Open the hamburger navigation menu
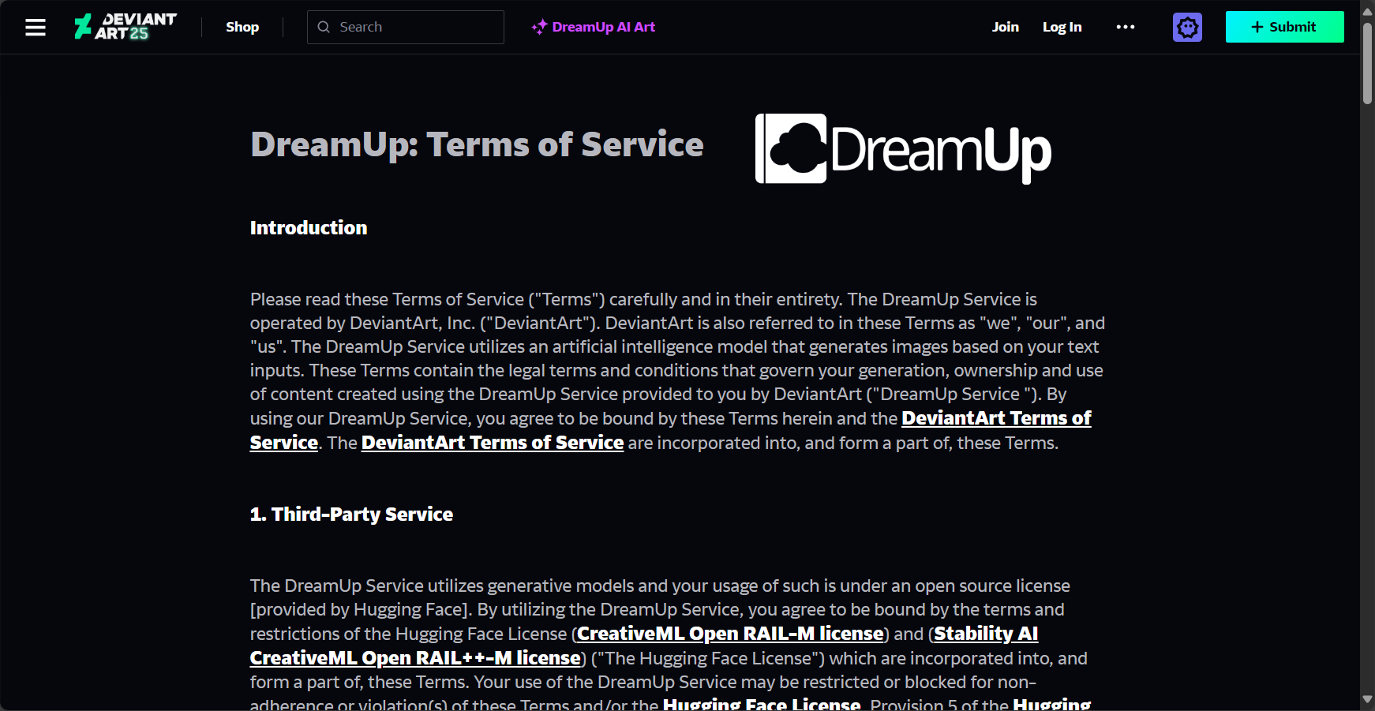 [x=36, y=28]
